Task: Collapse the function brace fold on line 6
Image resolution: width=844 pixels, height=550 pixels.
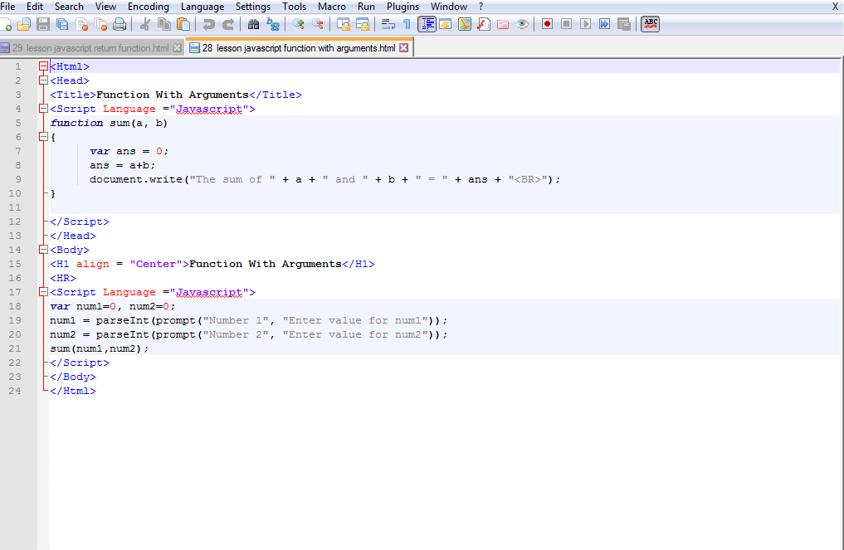Action: (44, 137)
